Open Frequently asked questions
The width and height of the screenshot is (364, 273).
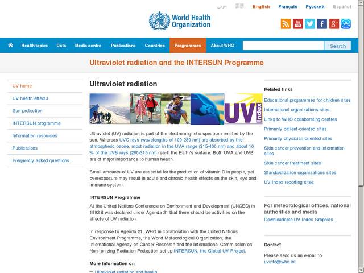pos(40,160)
